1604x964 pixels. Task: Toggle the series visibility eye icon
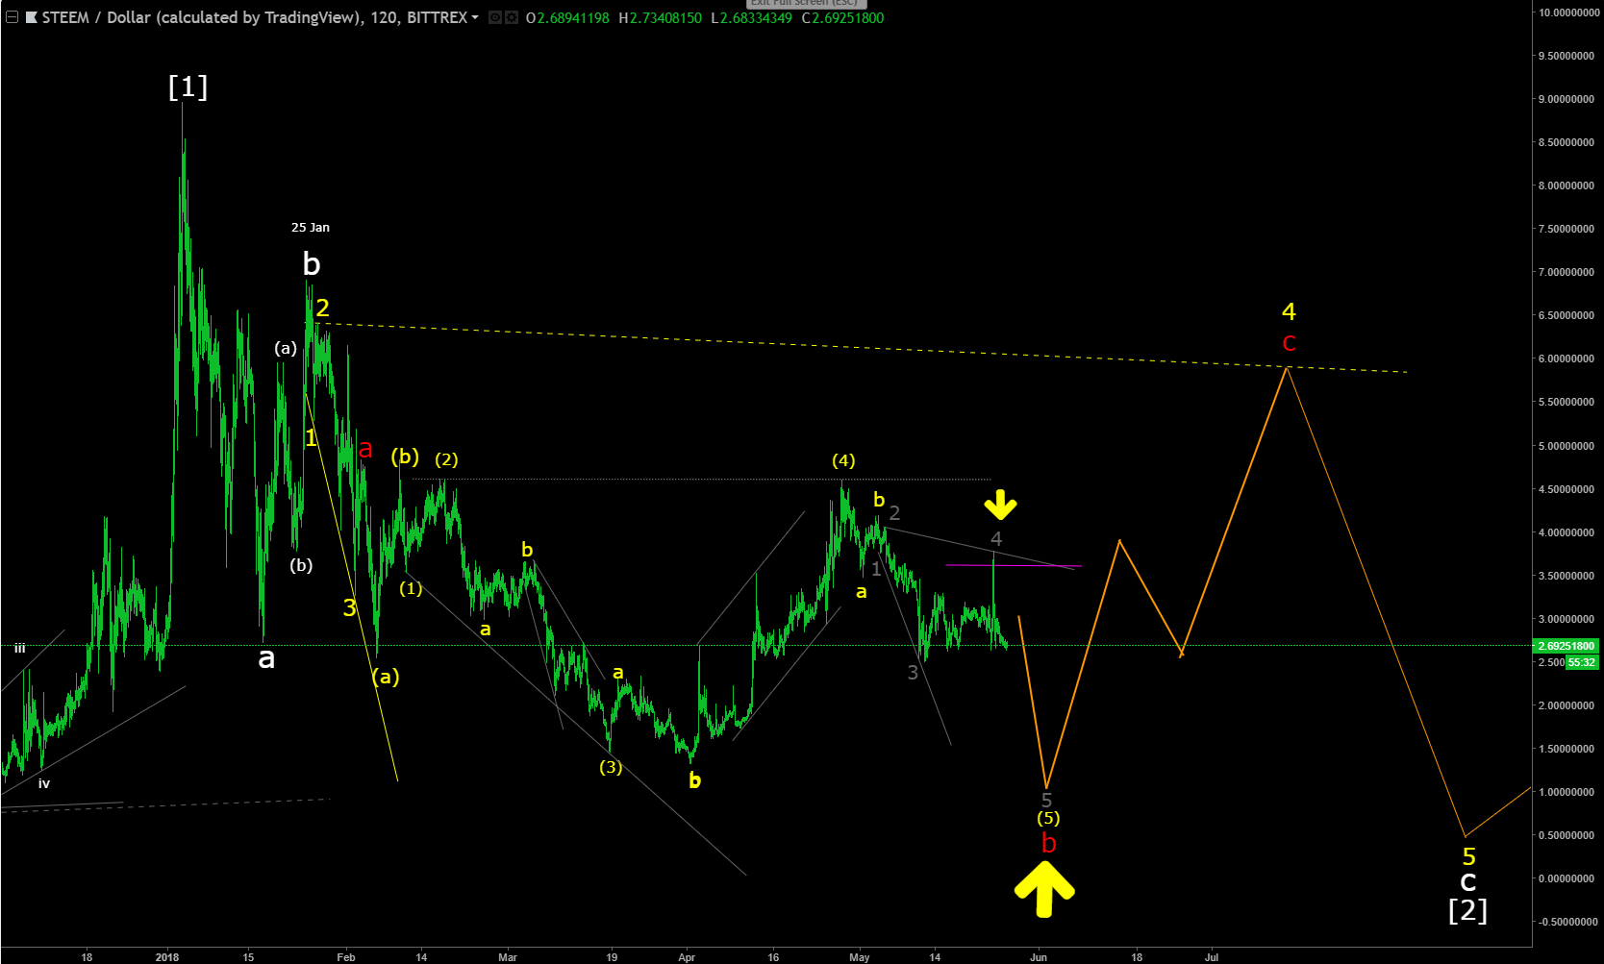[x=495, y=17]
